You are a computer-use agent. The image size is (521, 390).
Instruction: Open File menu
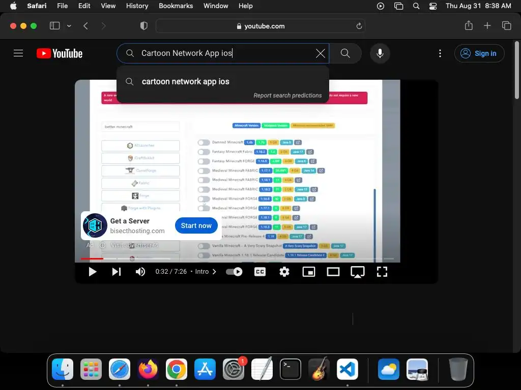[x=62, y=6]
